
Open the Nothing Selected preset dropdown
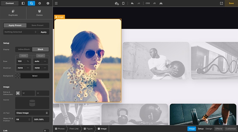(20, 32)
